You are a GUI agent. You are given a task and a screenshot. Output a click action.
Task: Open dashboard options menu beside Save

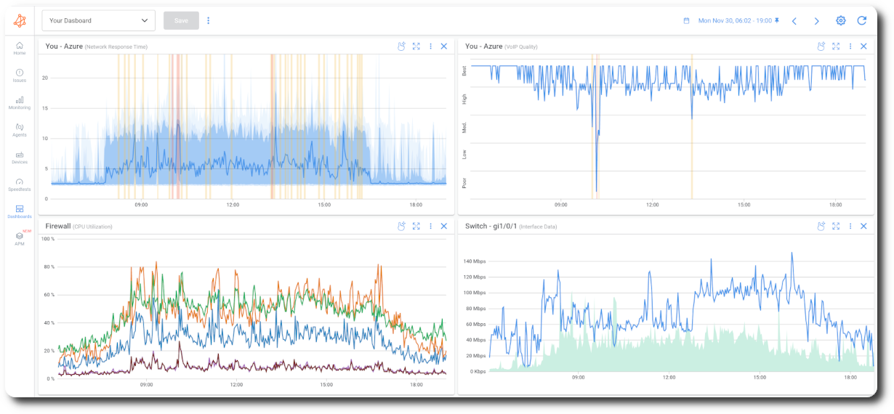coord(208,20)
